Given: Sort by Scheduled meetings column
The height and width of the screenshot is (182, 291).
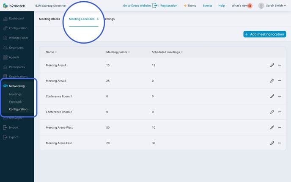Looking at the screenshot, I should tap(167, 52).
